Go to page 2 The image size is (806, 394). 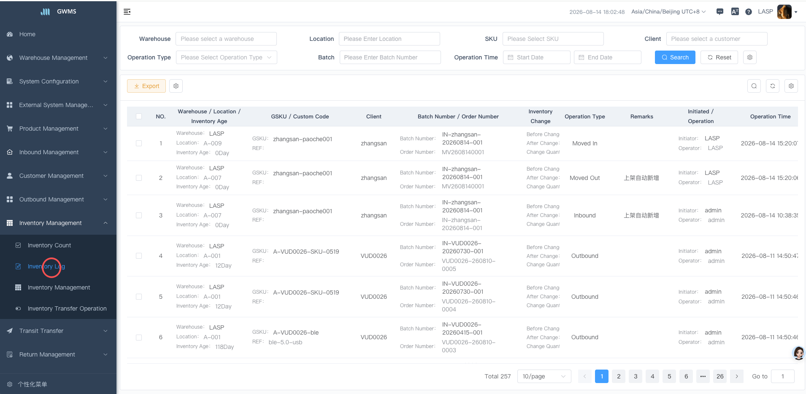[619, 376]
